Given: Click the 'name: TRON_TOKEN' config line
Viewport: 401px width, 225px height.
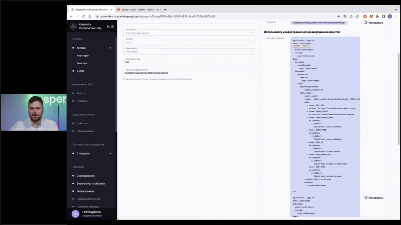Looking at the screenshot, I should (x=318, y=111).
